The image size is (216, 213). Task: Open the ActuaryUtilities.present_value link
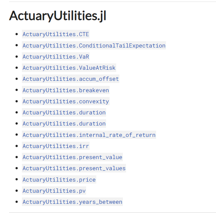[72, 157]
